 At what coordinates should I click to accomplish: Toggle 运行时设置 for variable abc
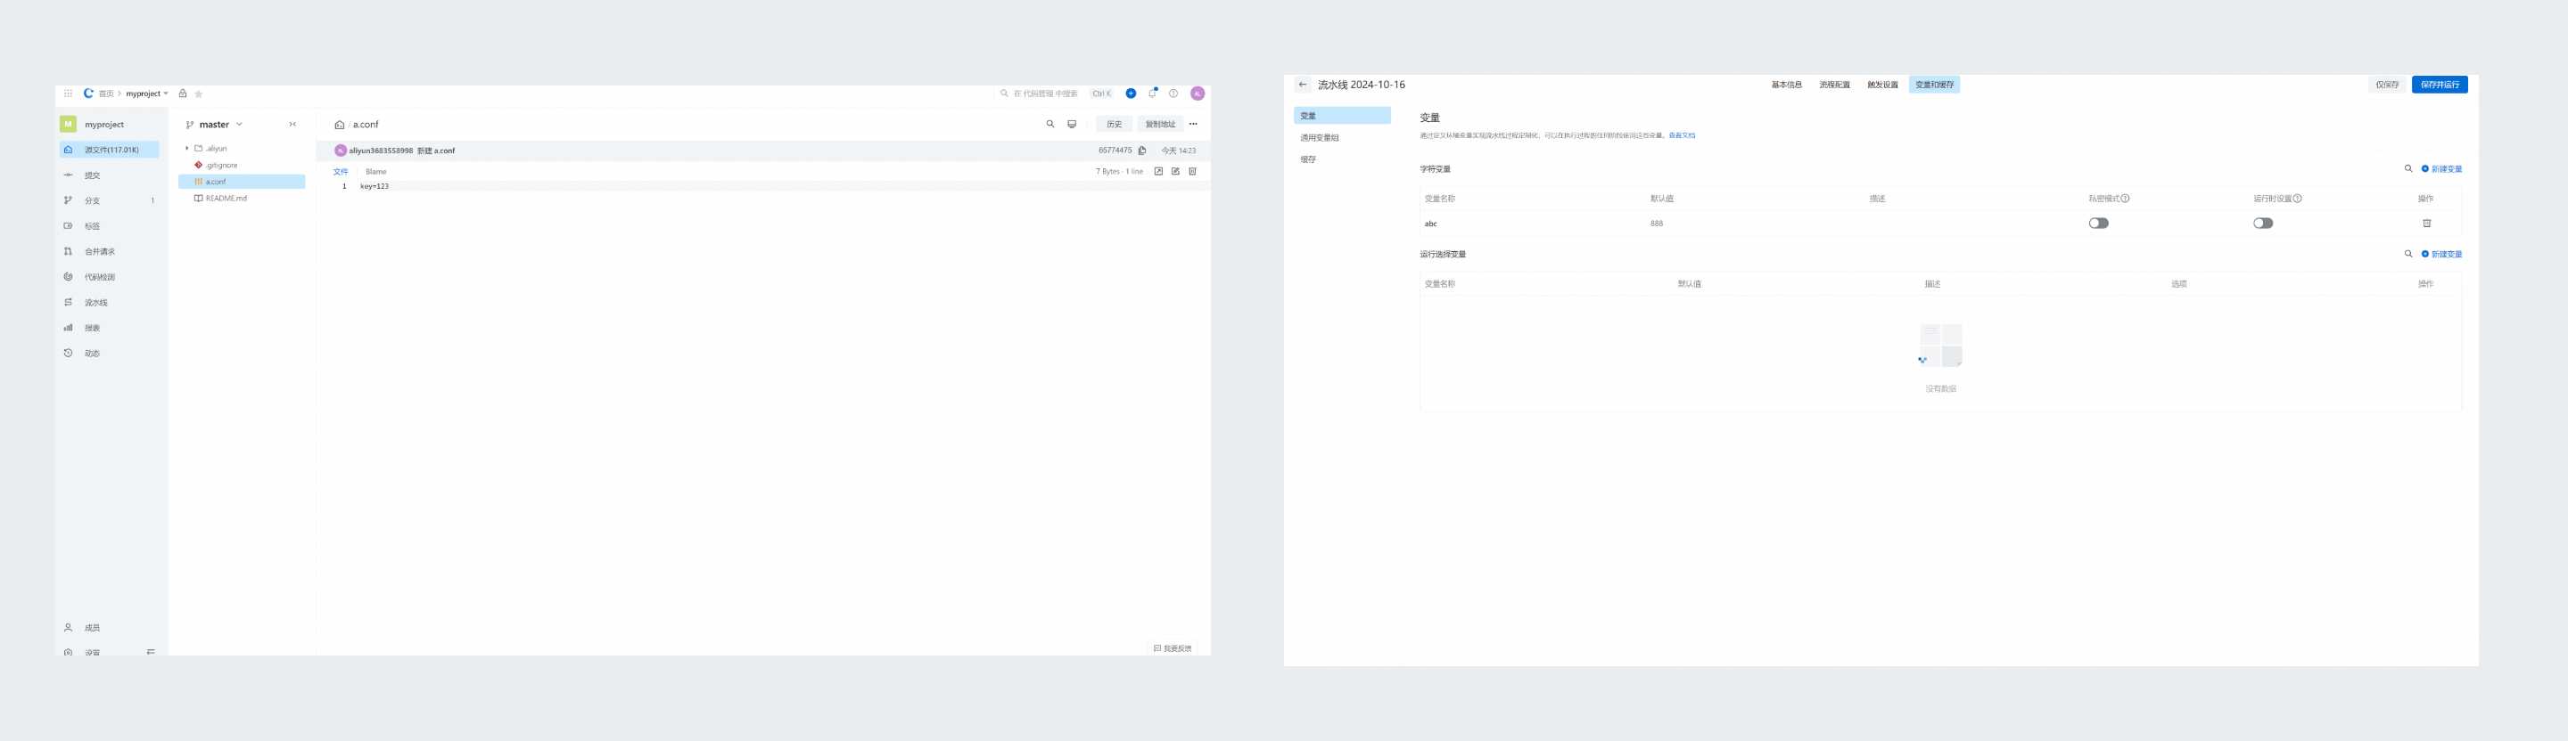(2263, 223)
